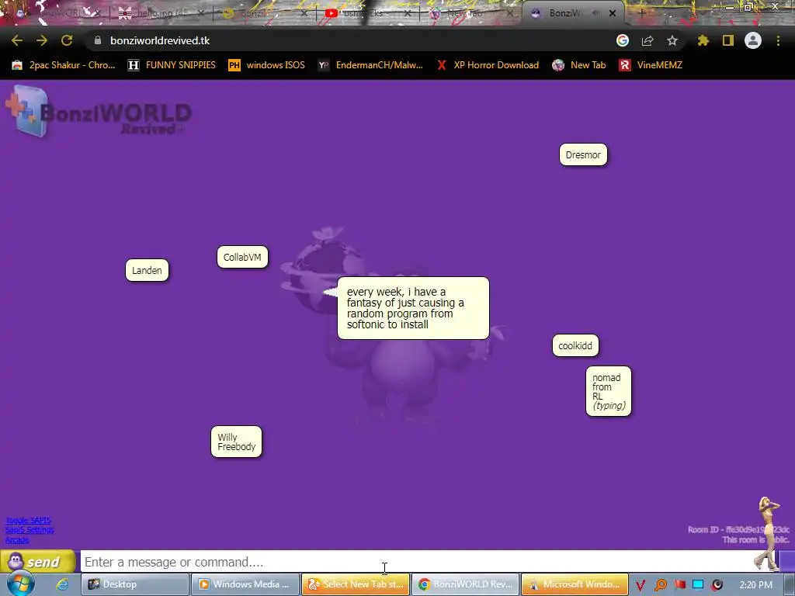Open the Chrome side panel icon
Screen dimensions: 795x596
pos(728,40)
